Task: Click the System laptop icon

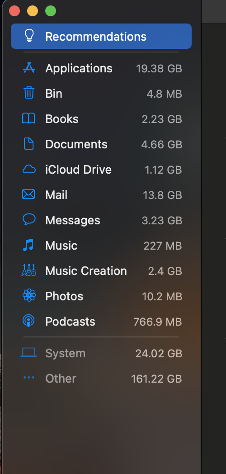Action: click(x=29, y=352)
